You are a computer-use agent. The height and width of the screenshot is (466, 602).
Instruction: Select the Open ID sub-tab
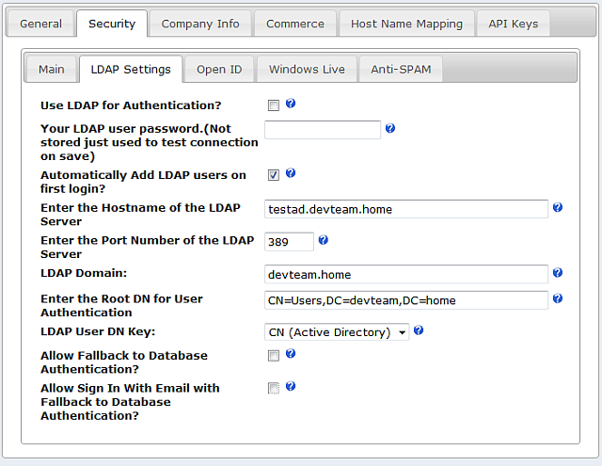tap(219, 69)
